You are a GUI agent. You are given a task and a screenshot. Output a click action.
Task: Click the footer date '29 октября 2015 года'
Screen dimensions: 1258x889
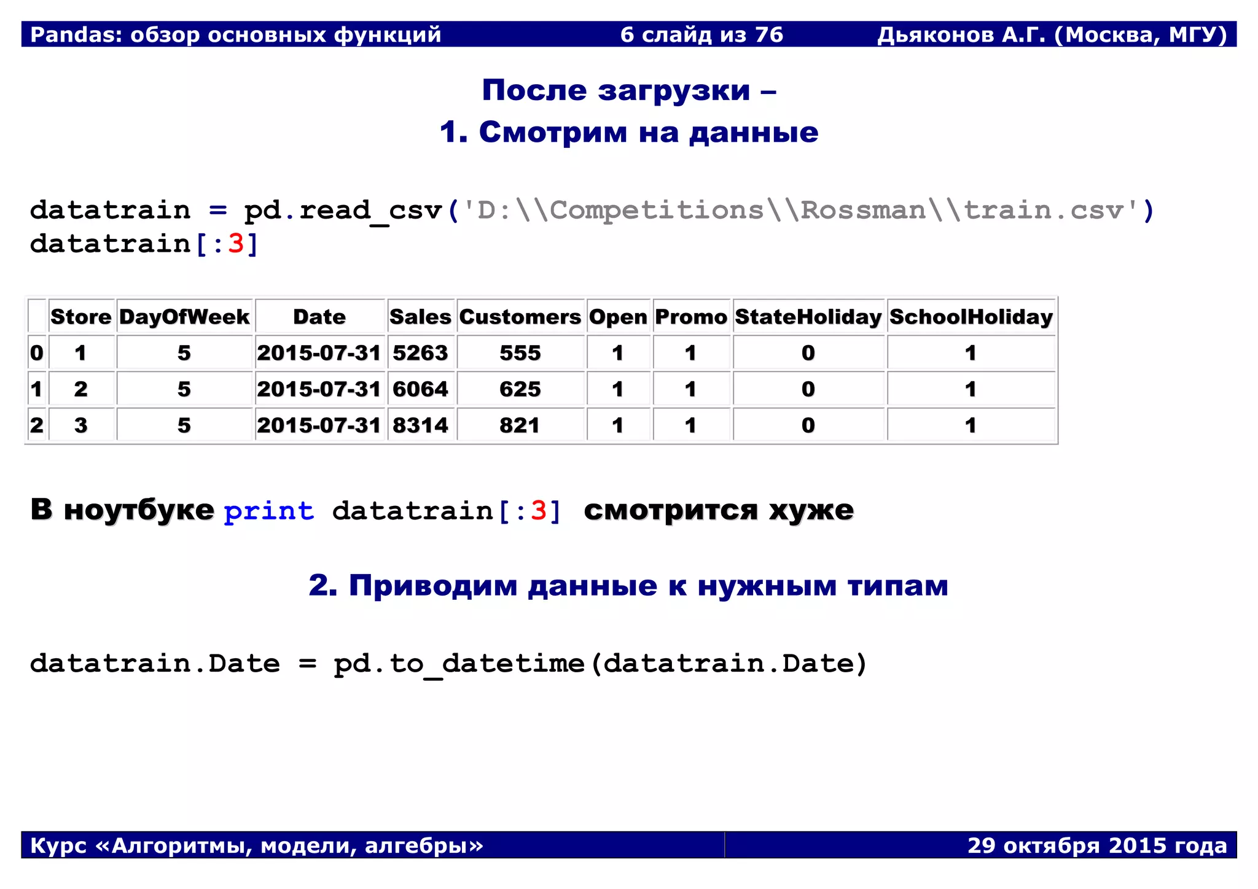[x=1098, y=845]
